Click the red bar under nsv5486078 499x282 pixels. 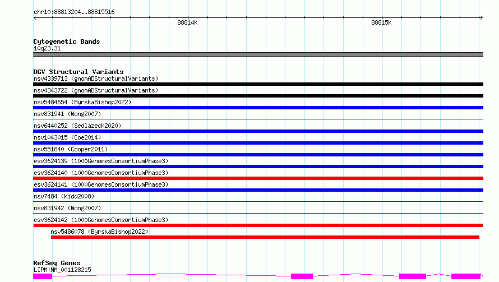(x=265, y=237)
